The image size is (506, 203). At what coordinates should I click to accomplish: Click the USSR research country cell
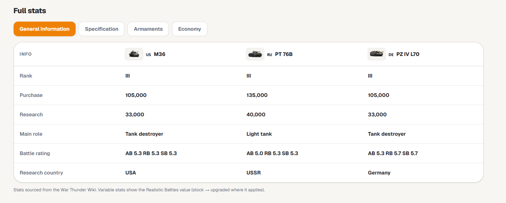click(254, 173)
